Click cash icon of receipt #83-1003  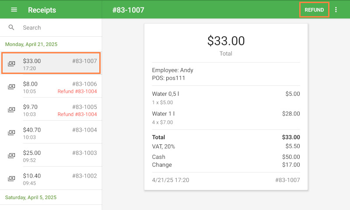[x=12, y=156]
